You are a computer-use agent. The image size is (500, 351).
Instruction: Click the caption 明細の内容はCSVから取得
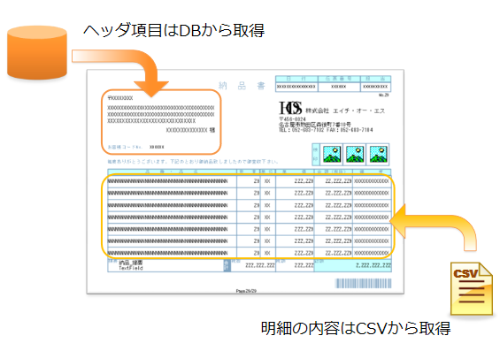pos(356,328)
